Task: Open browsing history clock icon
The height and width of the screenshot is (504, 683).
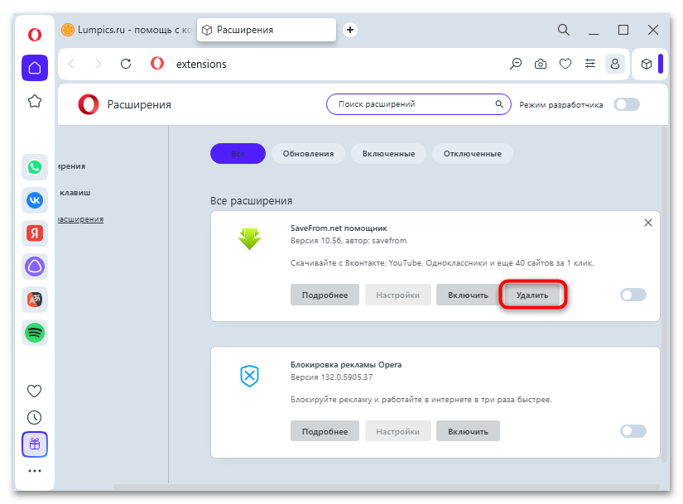Action: click(x=35, y=417)
